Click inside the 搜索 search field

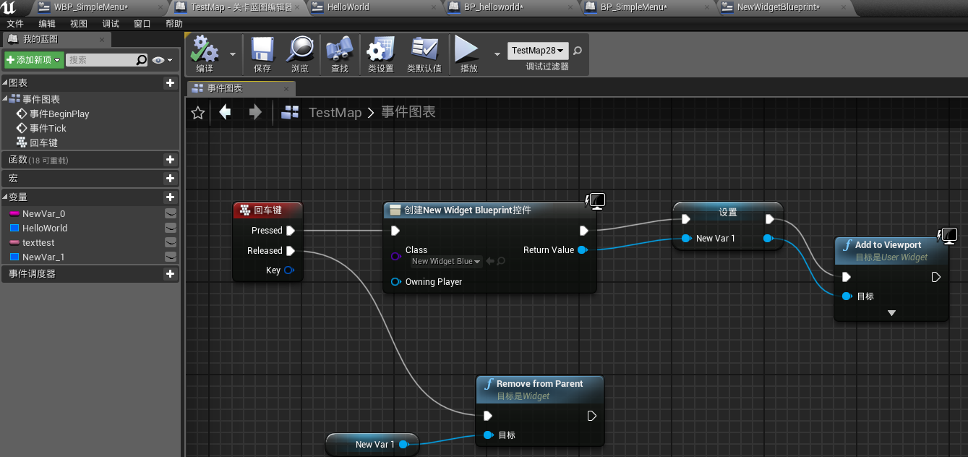point(101,59)
